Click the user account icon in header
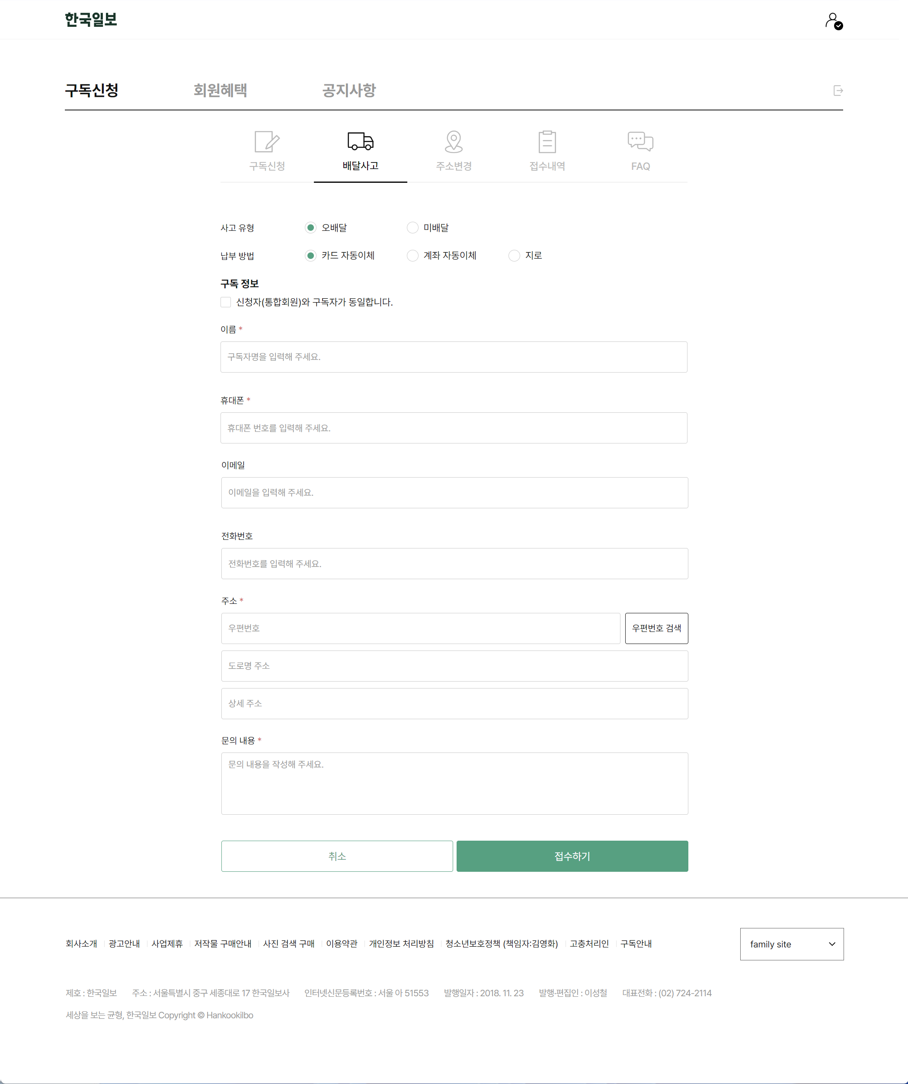The width and height of the screenshot is (908, 1084). pos(833,21)
